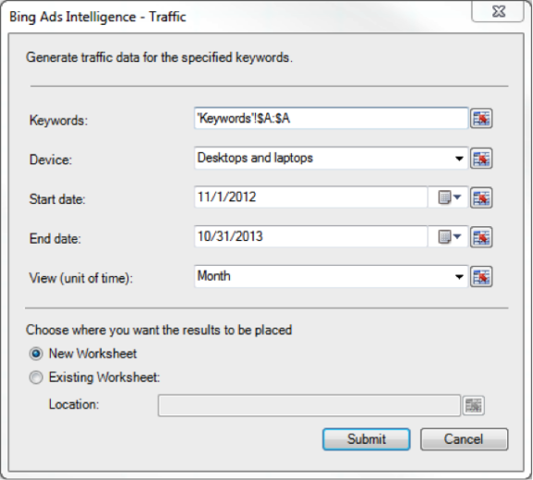
Task: Close the Bing Ads Intelligence dialog
Action: [x=498, y=12]
